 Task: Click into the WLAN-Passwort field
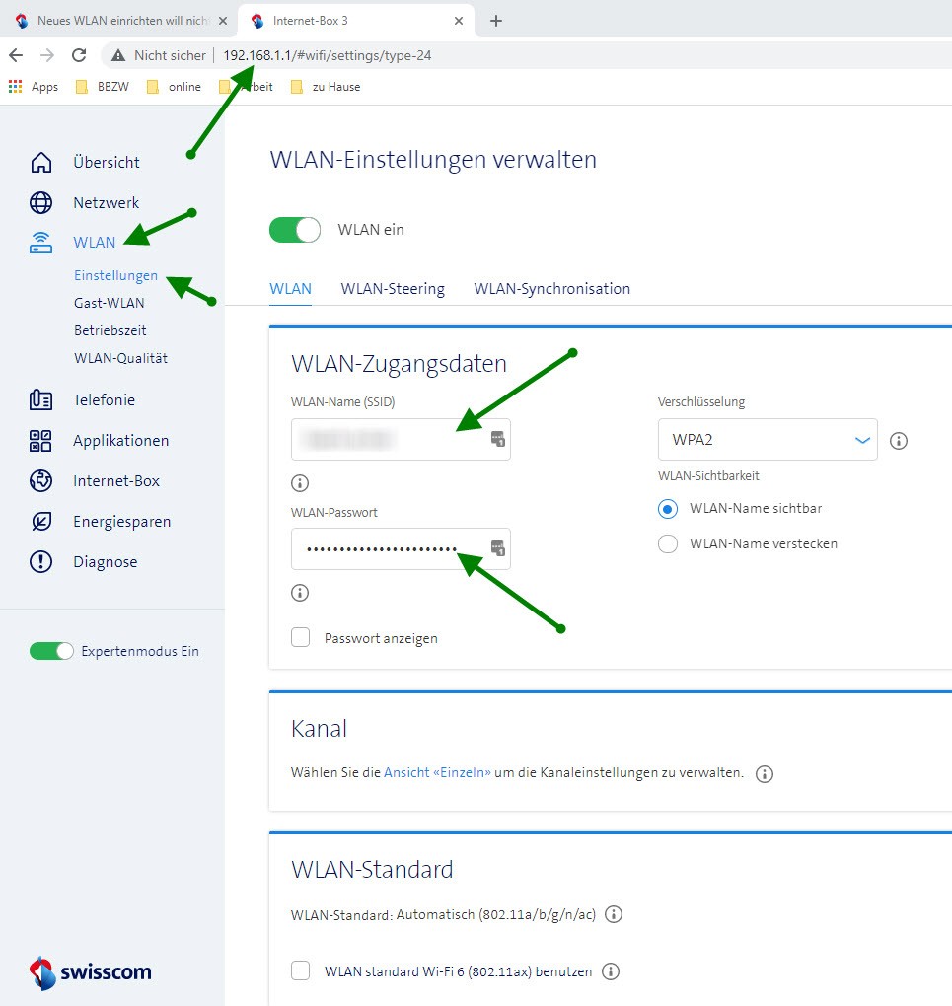(x=390, y=548)
